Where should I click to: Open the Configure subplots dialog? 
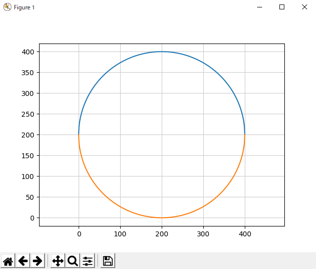(x=88, y=261)
